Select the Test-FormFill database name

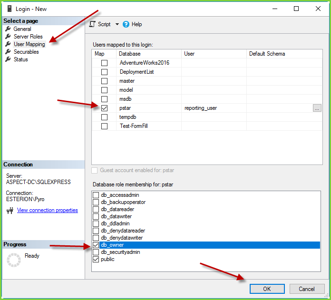134,126
